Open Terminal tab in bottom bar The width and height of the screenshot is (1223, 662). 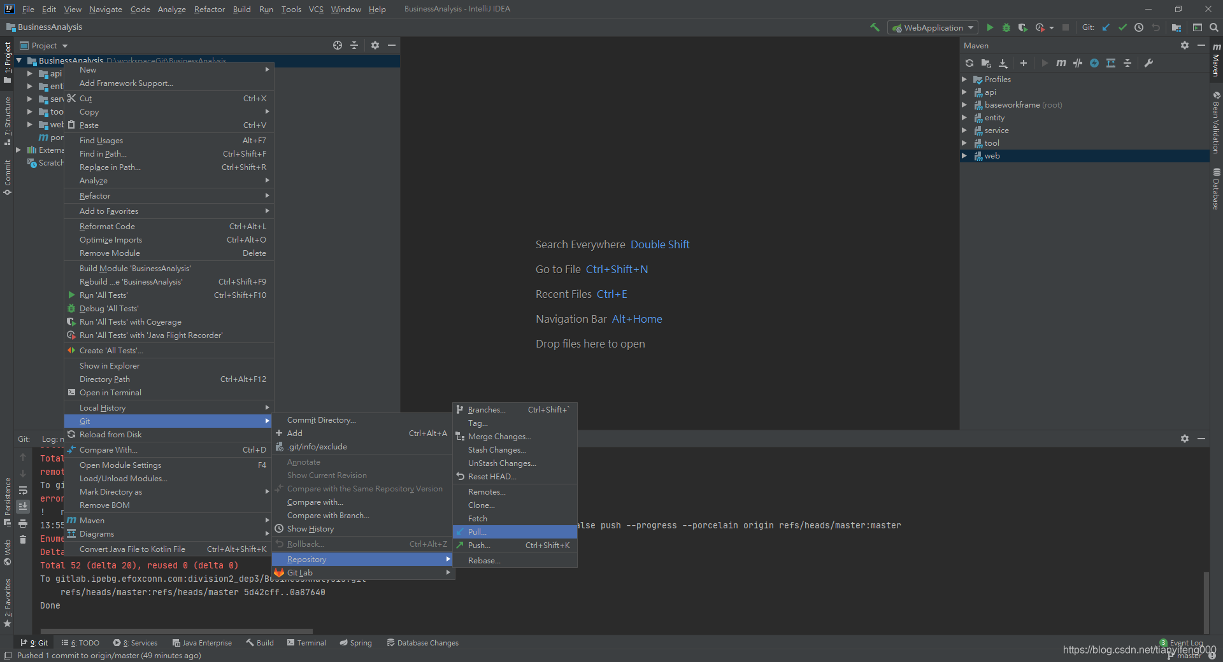306,643
